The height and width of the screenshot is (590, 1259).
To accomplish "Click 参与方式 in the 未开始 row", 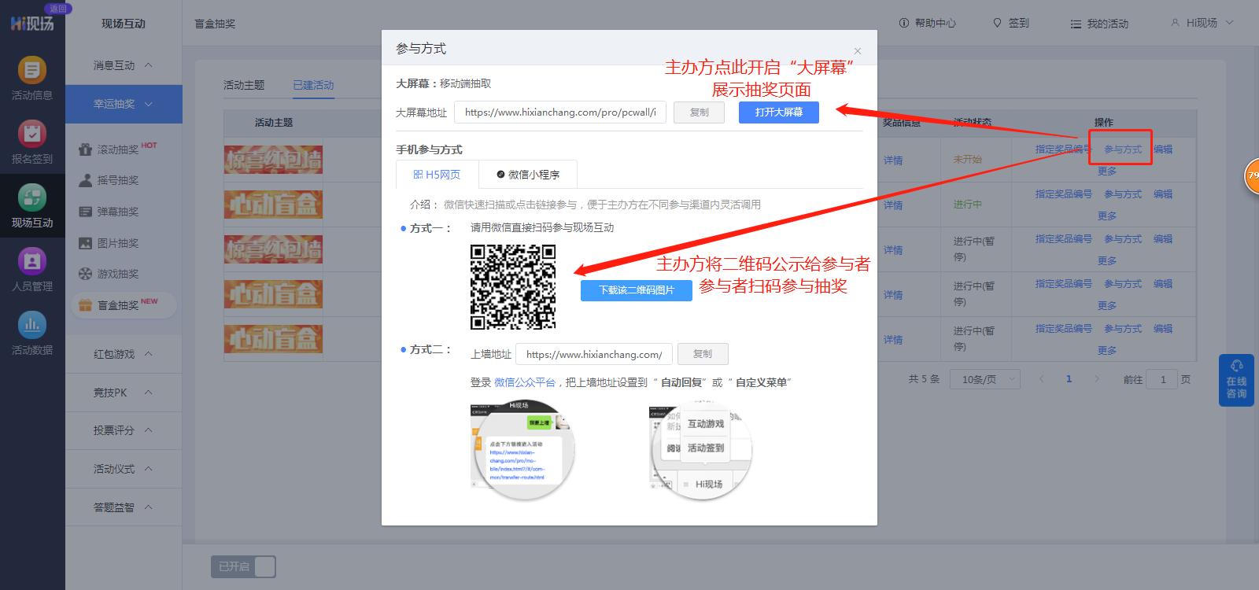I will tap(1122, 149).
